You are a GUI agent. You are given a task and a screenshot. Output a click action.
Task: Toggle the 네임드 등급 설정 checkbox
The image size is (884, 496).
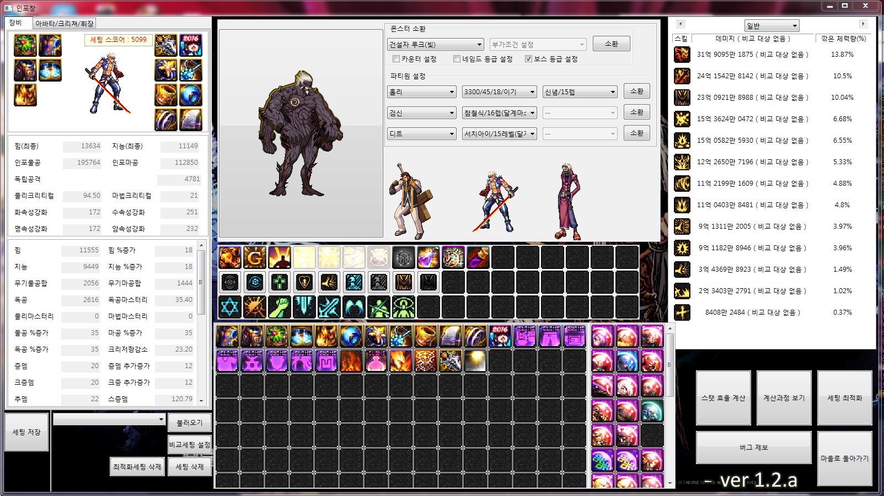[x=457, y=59]
